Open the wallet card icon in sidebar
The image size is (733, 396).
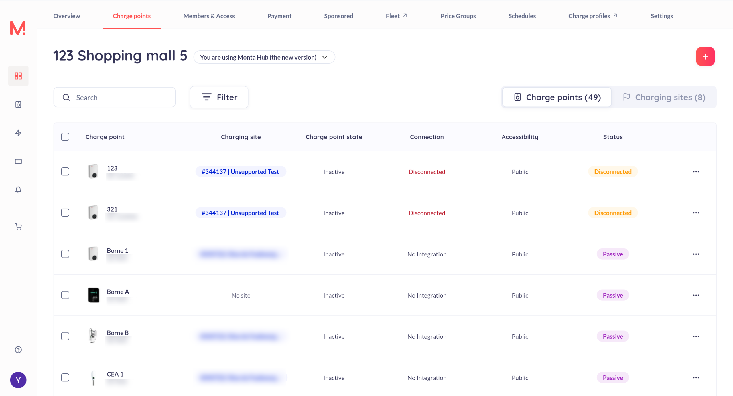[18, 161]
